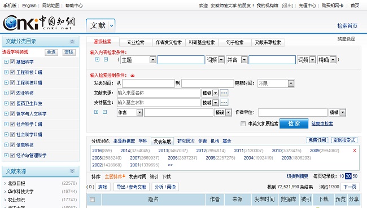
Task: Open the 免费订阅 link
Action: 317,140
